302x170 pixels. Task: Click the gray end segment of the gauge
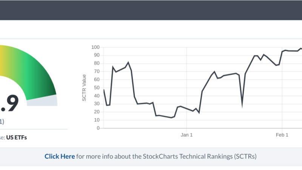42,100
